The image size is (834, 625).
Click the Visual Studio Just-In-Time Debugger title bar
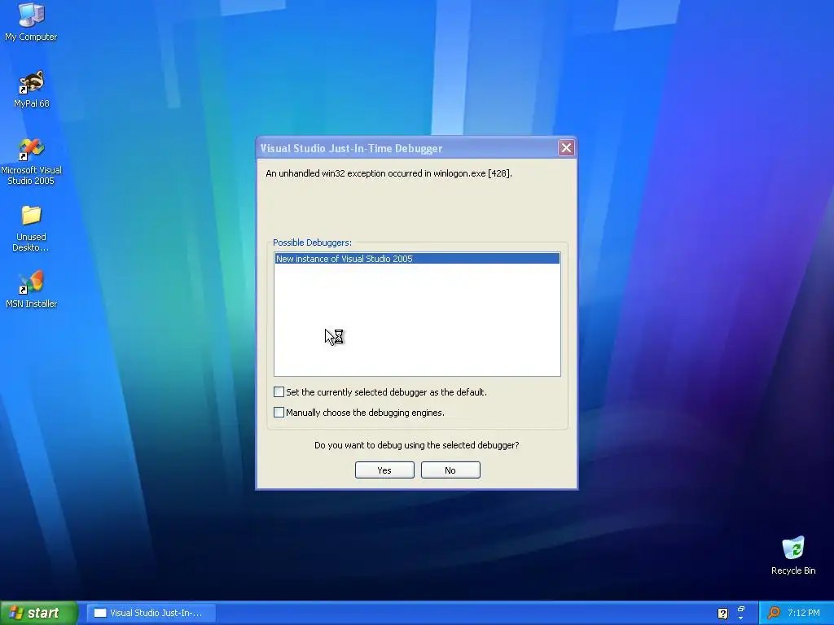[x=407, y=148]
